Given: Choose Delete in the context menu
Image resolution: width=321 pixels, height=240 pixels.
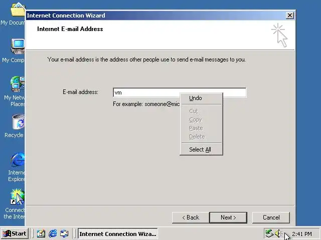Looking at the screenshot, I should pyautogui.click(x=201, y=136).
